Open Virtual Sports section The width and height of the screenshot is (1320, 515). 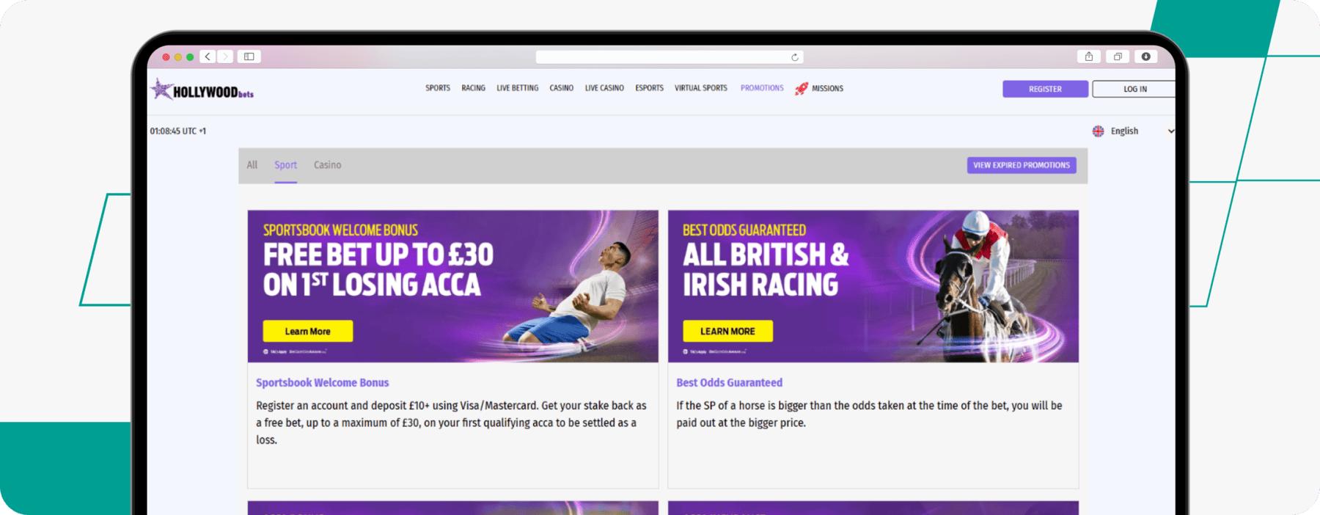(701, 88)
